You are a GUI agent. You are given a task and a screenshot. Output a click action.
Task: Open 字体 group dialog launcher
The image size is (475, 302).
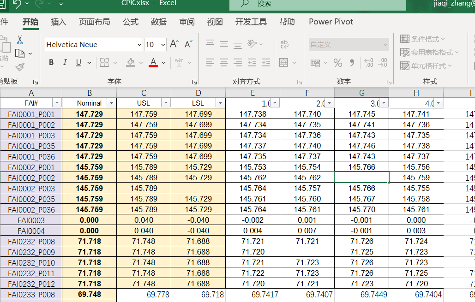click(194, 82)
